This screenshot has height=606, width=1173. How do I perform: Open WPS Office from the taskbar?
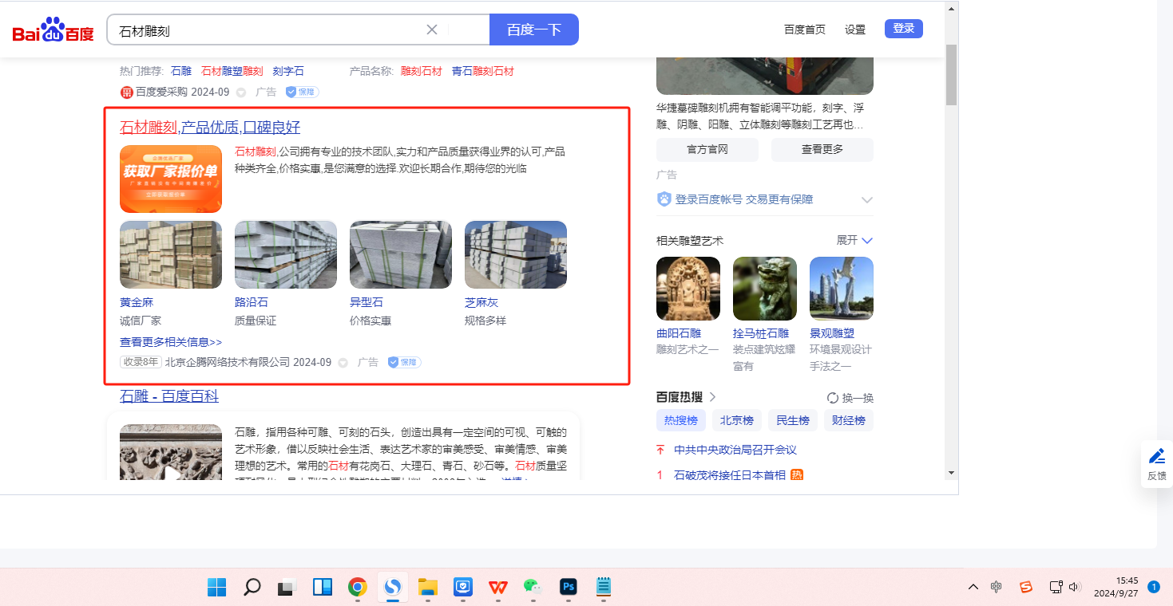498,588
